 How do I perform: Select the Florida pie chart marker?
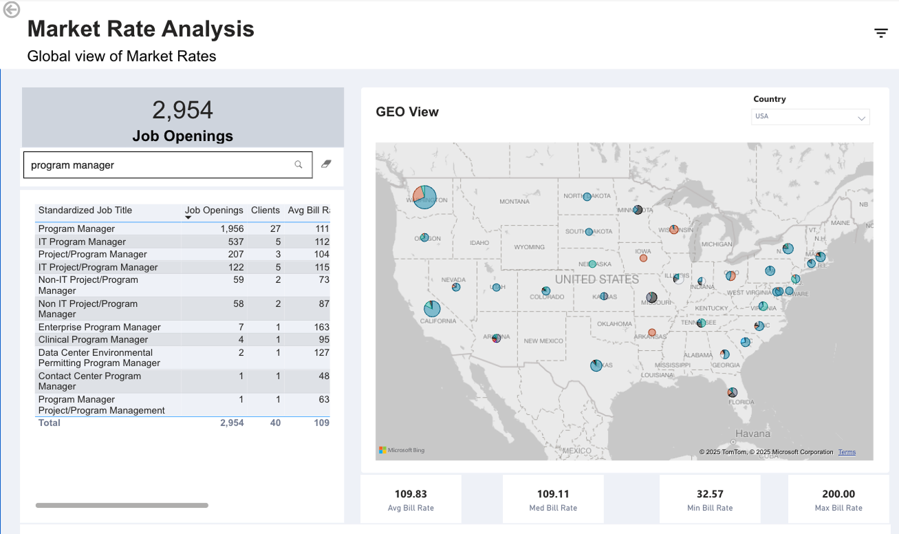[x=733, y=392]
